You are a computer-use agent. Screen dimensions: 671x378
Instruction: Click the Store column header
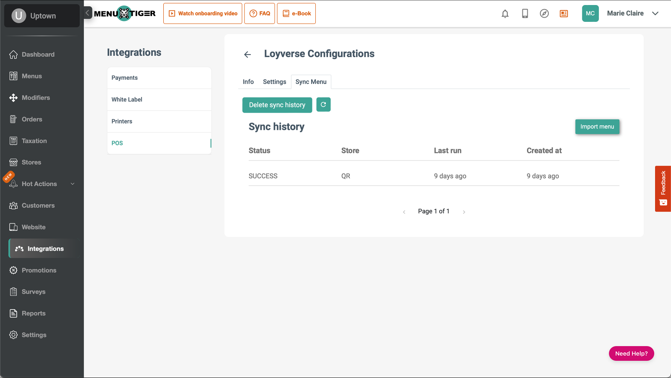tap(350, 150)
